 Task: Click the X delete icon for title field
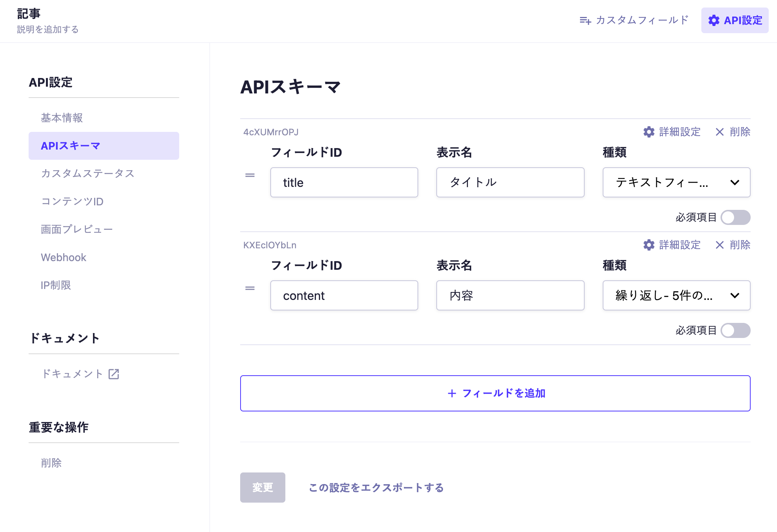coord(719,132)
